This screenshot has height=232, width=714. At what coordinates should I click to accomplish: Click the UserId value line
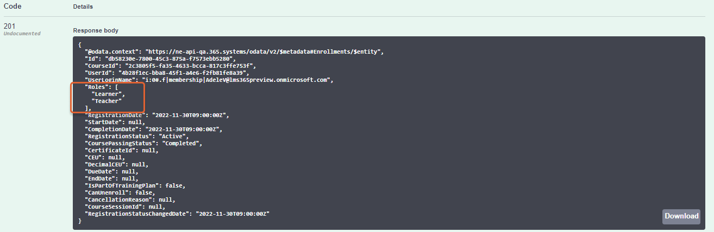pyautogui.click(x=166, y=73)
